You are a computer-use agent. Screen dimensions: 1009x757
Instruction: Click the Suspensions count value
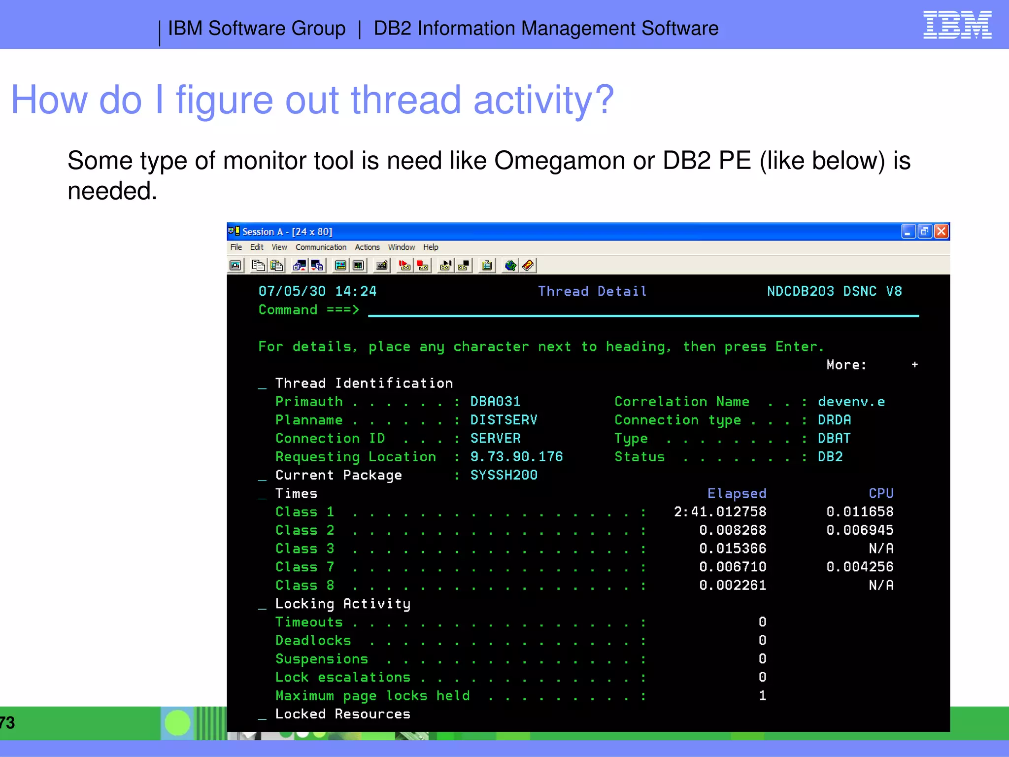point(762,659)
